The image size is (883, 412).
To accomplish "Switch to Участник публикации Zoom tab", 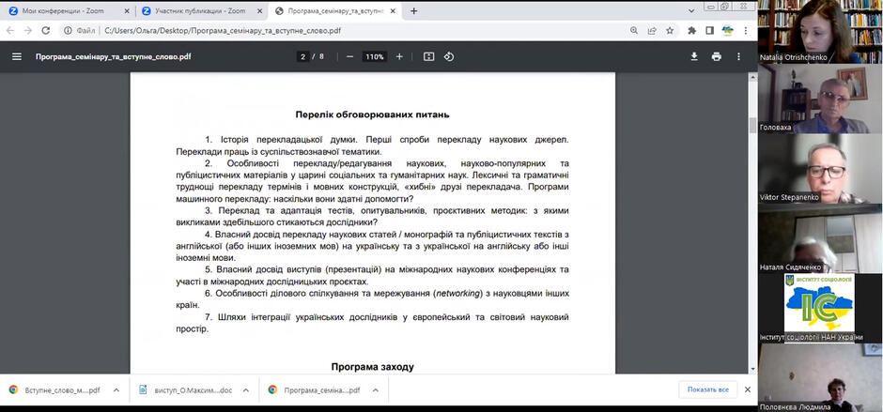I will [202, 10].
